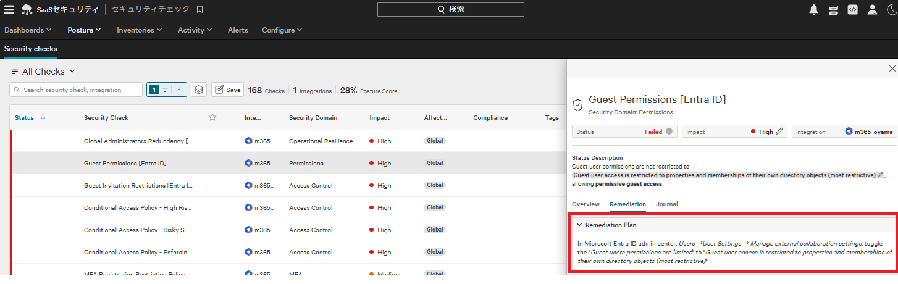Open the Posture menu dropdown
This screenshot has width=898, height=284.
pos(84,30)
